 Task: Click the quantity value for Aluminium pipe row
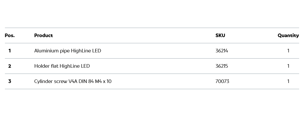pyautogui.click(x=288, y=51)
